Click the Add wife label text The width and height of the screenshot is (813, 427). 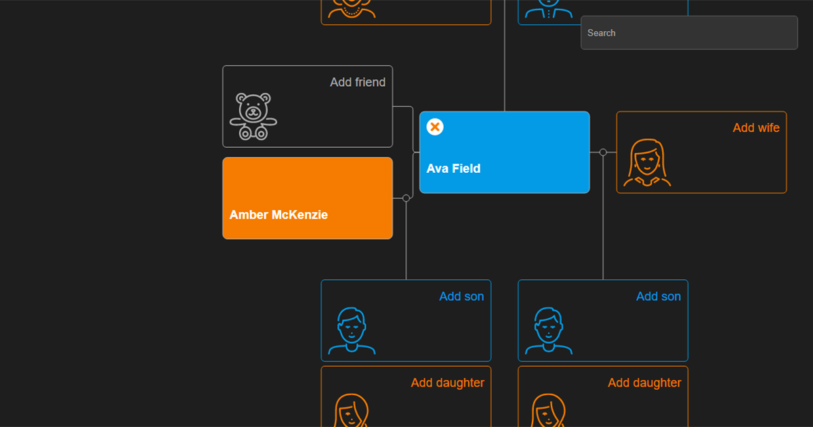click(x=756, y=127)
